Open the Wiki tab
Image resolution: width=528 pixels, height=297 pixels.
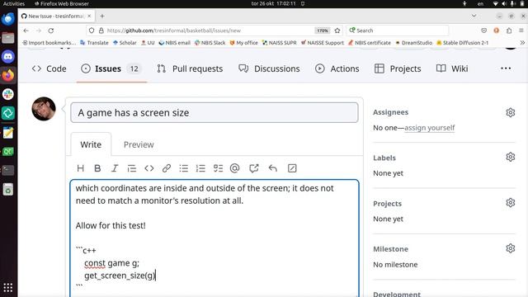[452, 68]
